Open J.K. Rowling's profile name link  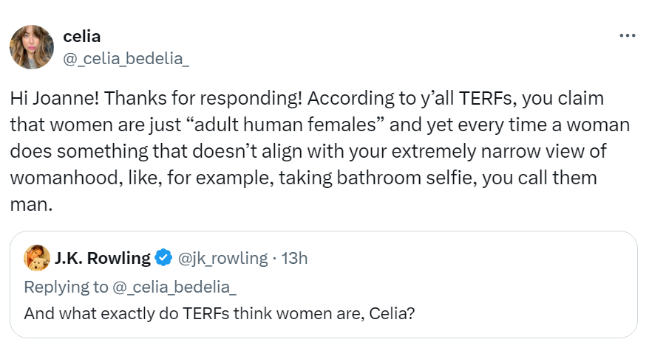[x=102, y=258]
